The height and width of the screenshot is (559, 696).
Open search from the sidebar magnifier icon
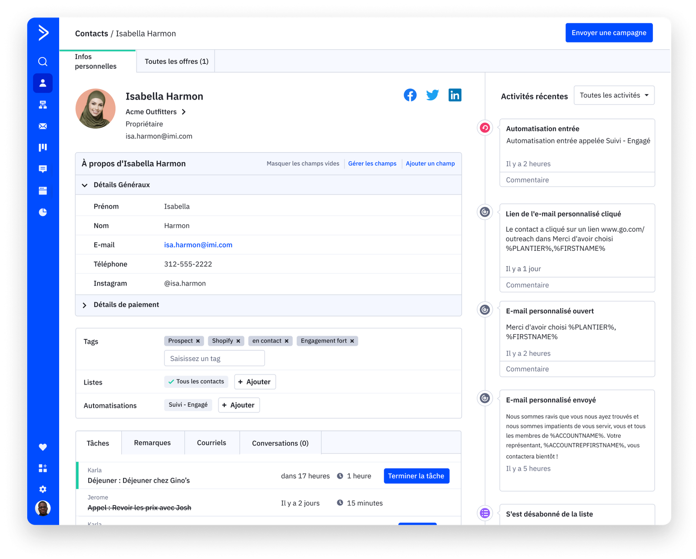(x=43, y=62)
